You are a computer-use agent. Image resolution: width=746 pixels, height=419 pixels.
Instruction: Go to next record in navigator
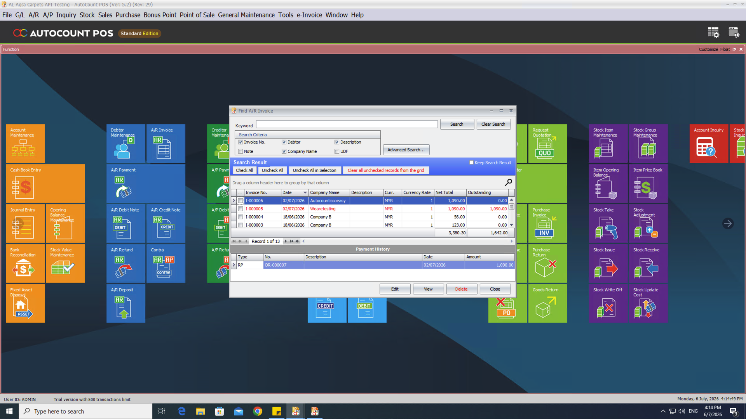[x=286, y=241]
